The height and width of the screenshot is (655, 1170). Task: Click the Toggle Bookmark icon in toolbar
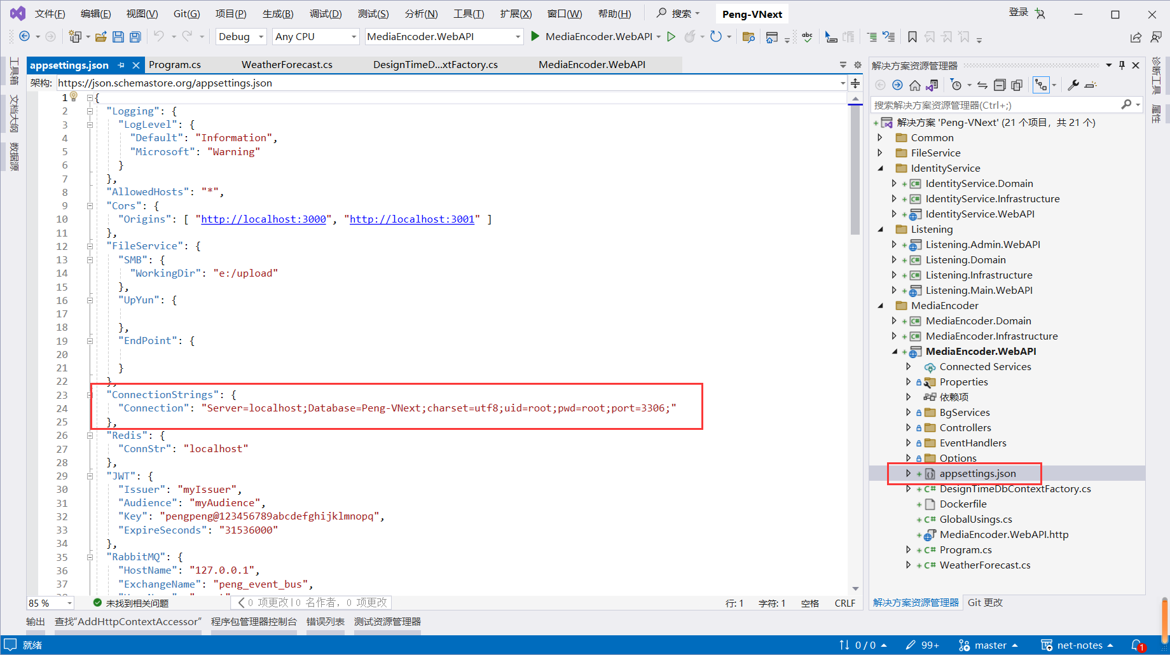912,37
